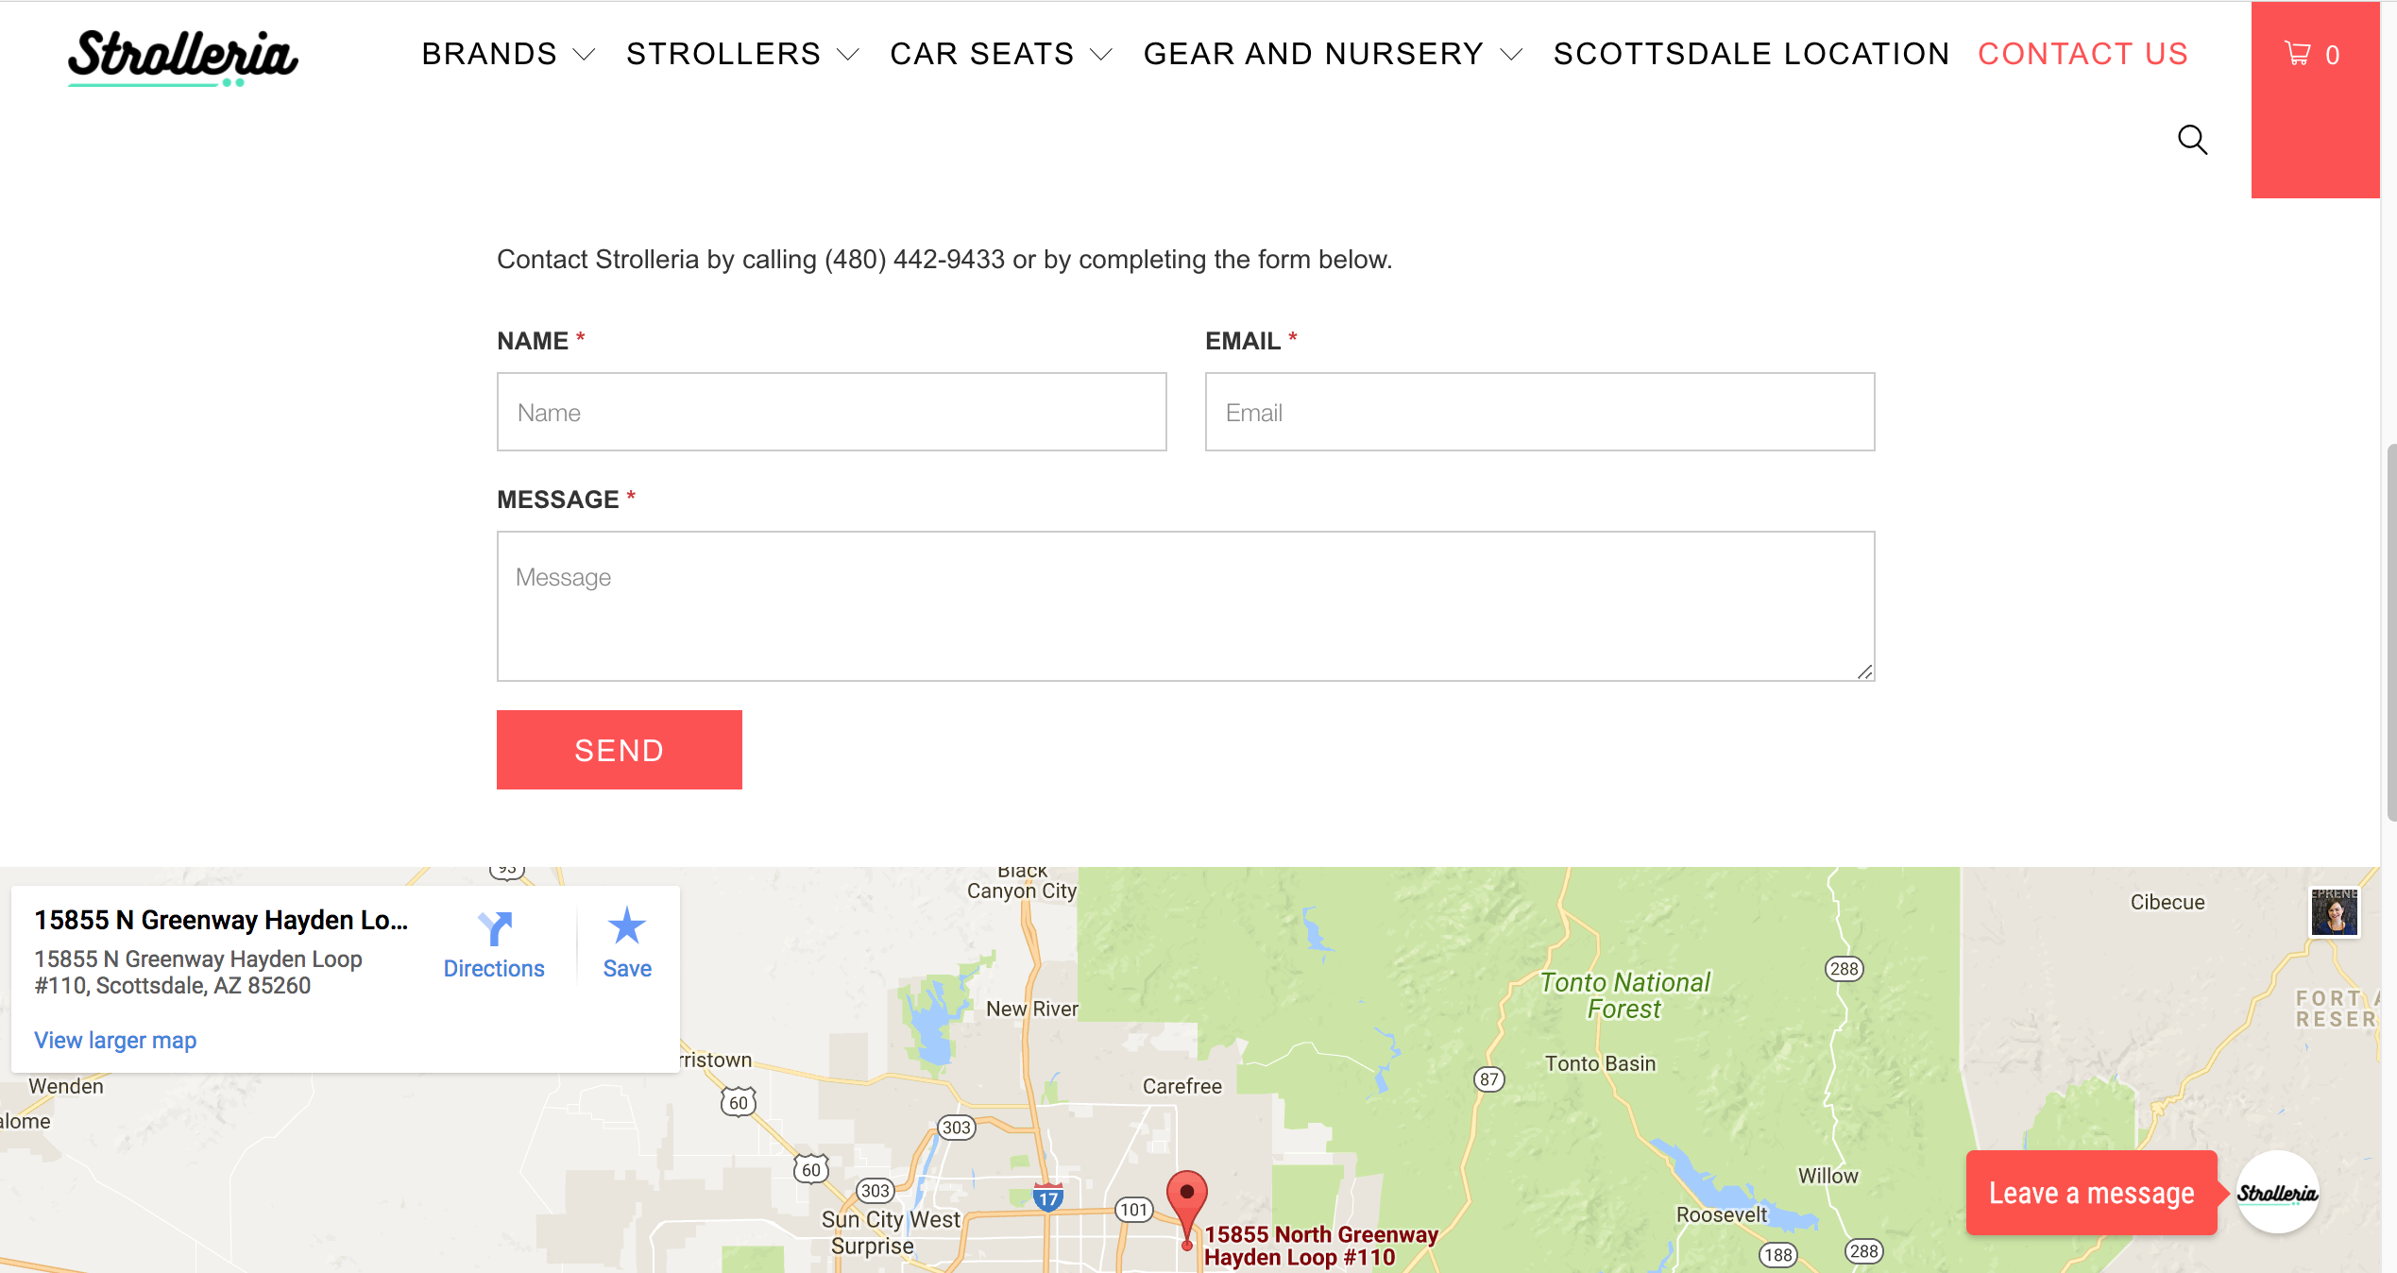Expand the Brands dropdown menu
Viewport: 2397px width, 1273px height.
tap(508, 54)
